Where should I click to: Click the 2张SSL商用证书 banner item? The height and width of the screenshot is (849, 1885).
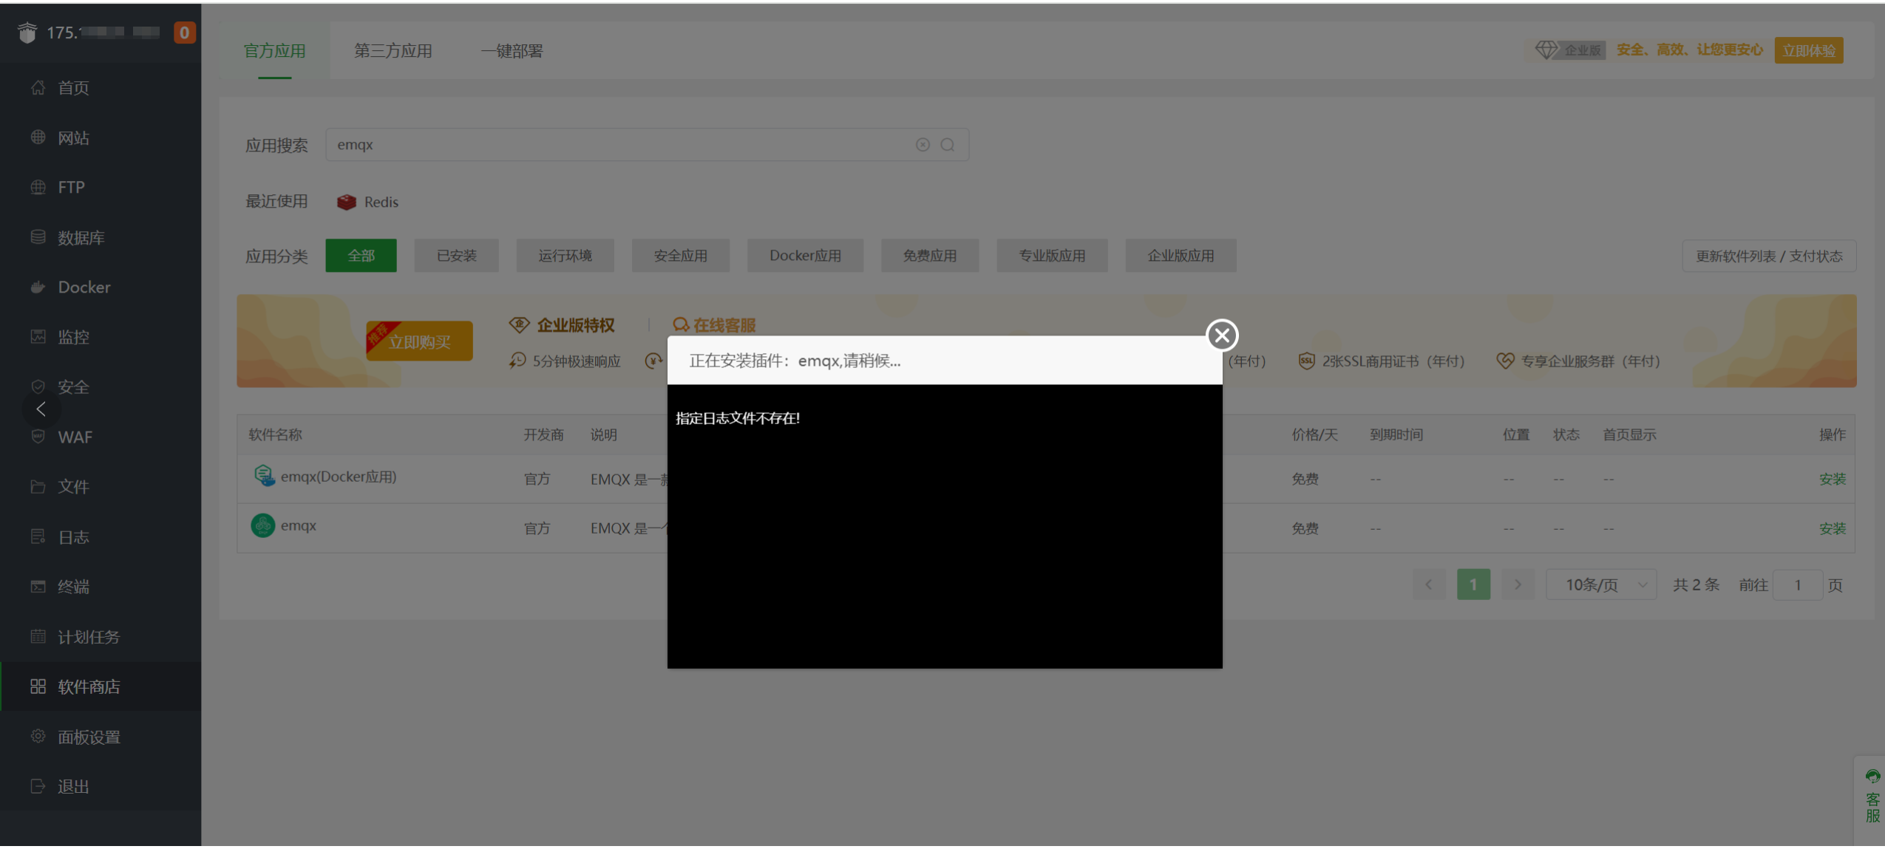point(1381,361)
